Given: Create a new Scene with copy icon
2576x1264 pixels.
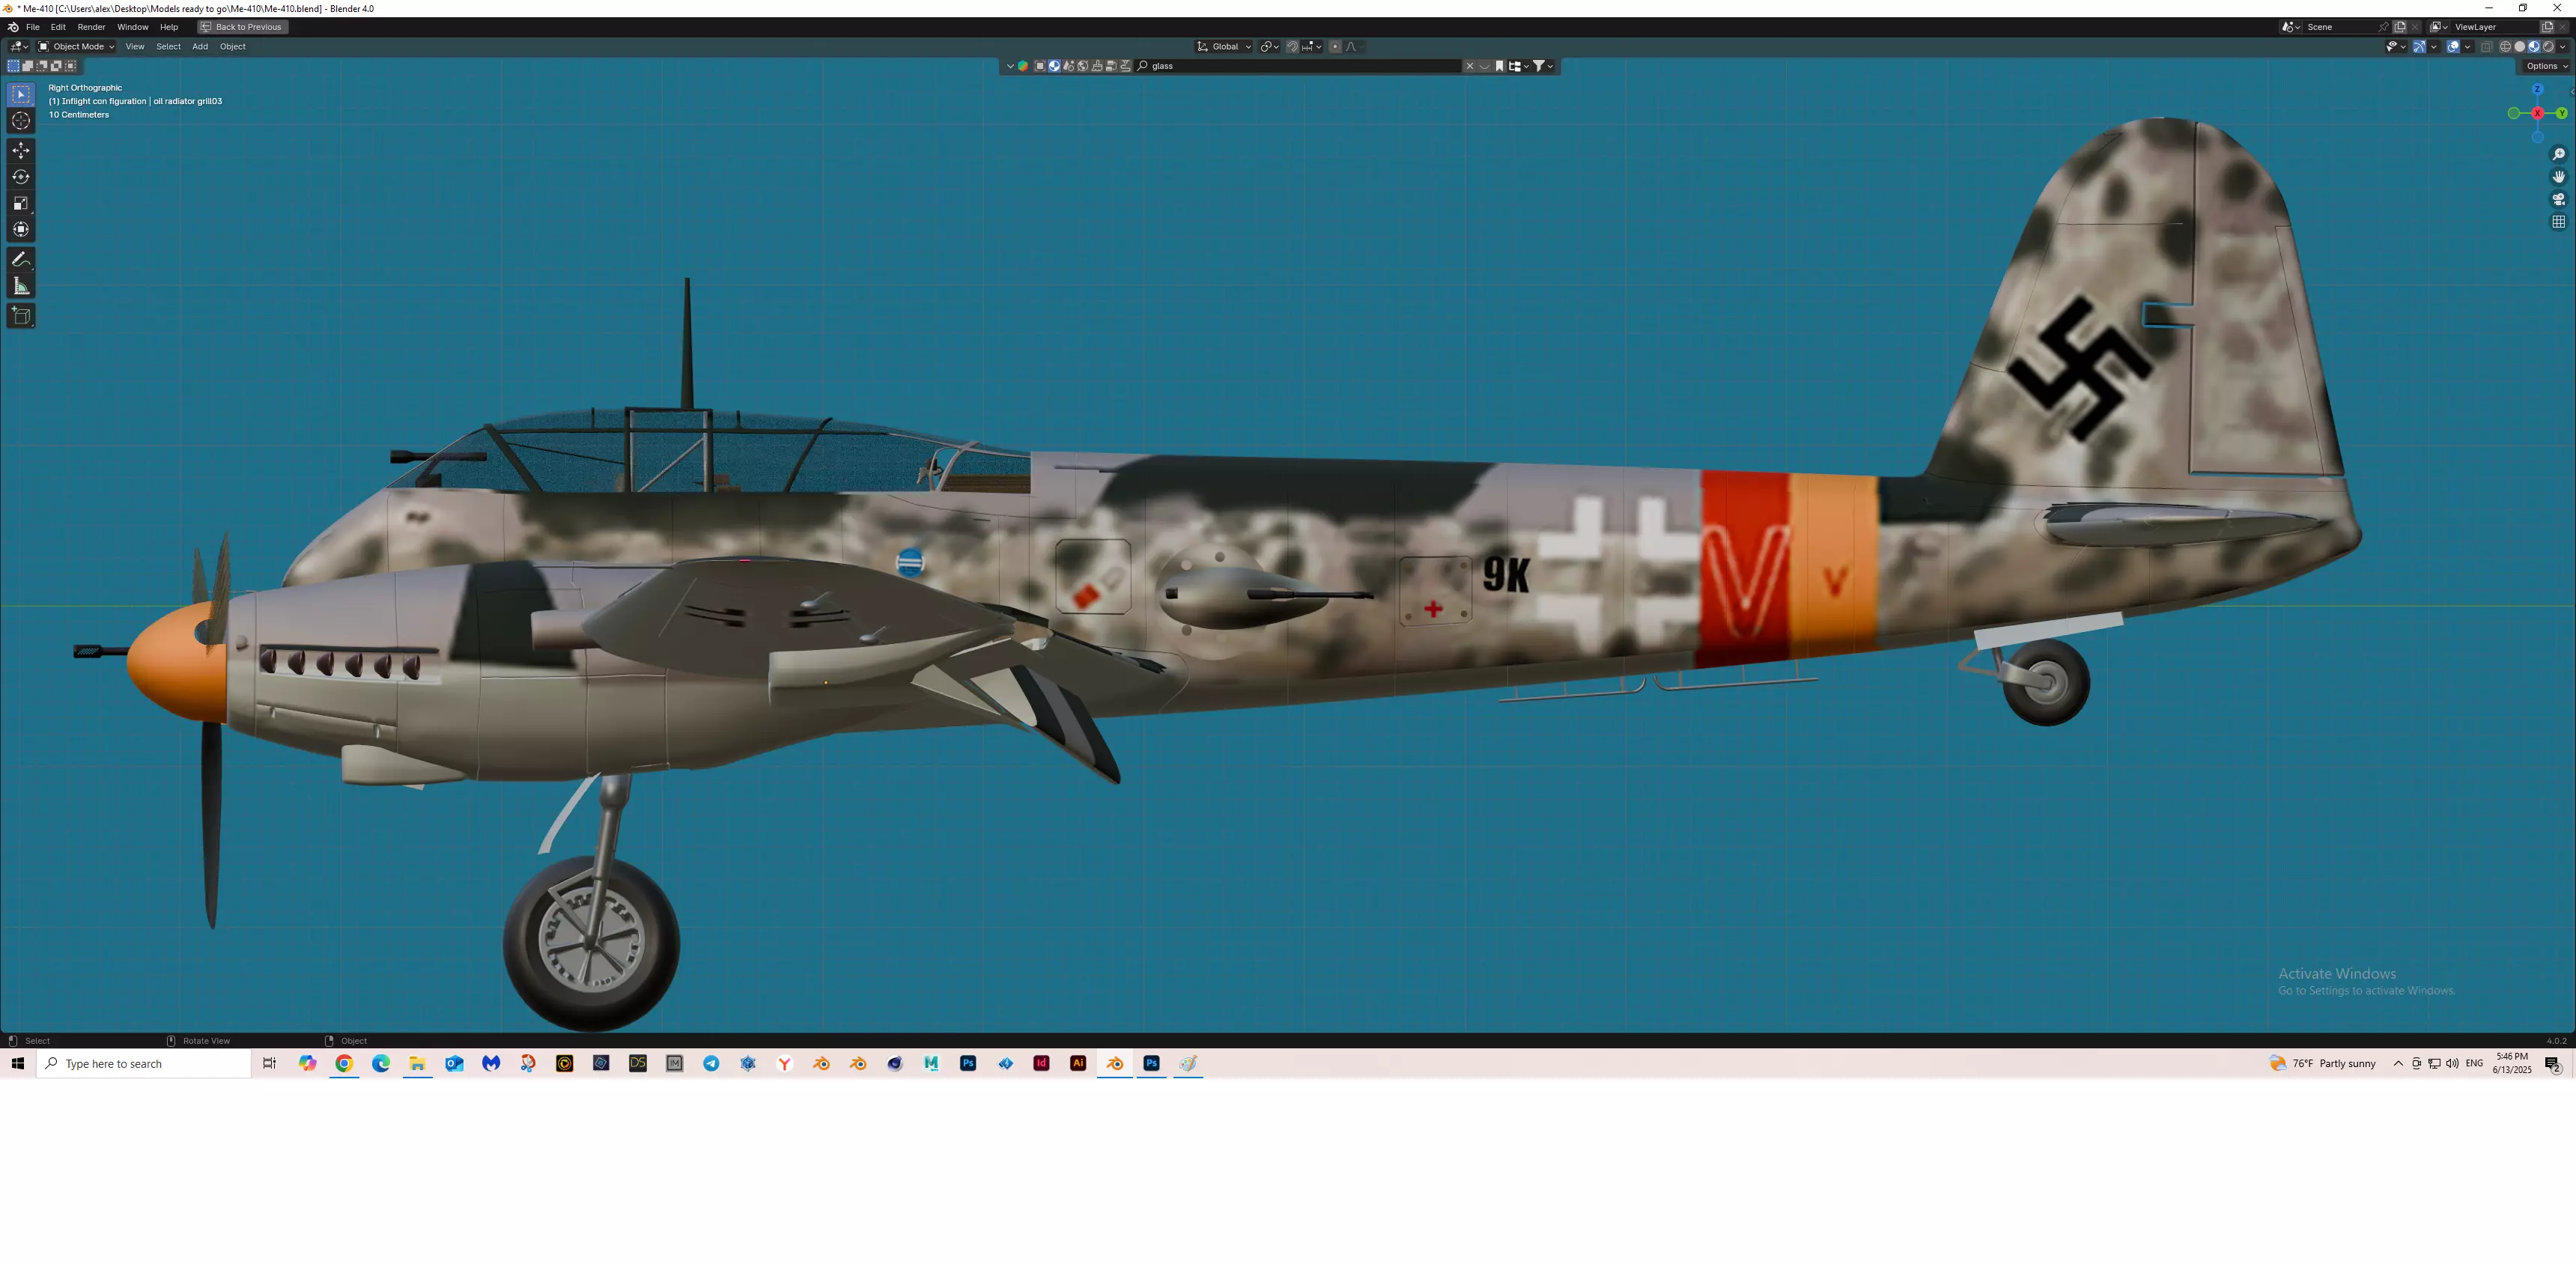Looking at the screenshot, I should point(2400,27).
